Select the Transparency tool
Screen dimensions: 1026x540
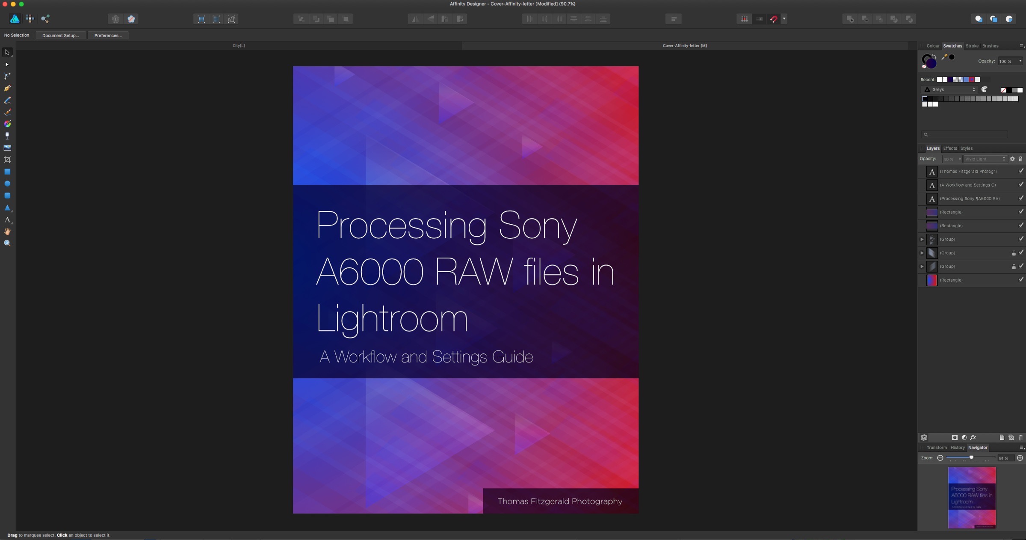click(7, 136)
